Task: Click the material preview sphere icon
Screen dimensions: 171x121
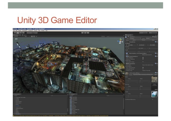Action: click(x=127, y=74)
